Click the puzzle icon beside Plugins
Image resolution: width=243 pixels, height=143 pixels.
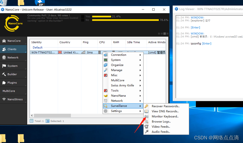(4, 83)
